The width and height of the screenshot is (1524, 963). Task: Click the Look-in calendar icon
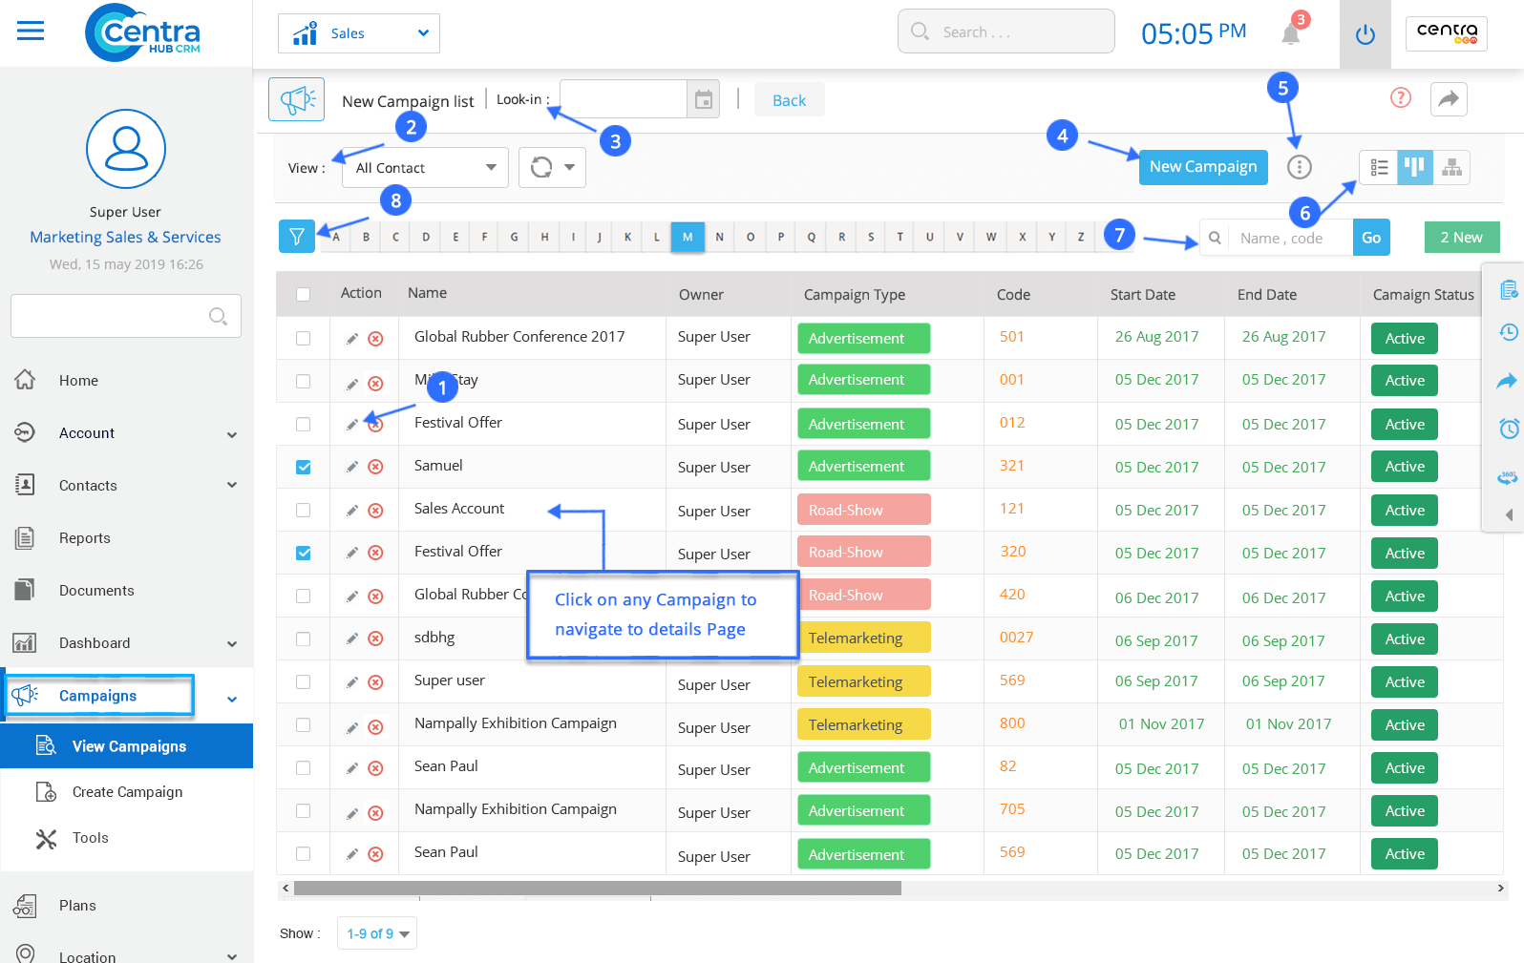pos(704,99)
